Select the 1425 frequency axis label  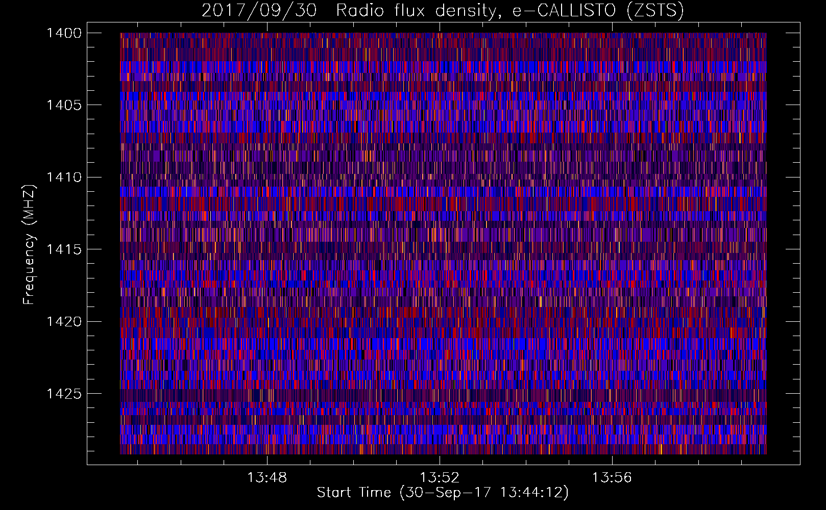[x=64, y=394]
